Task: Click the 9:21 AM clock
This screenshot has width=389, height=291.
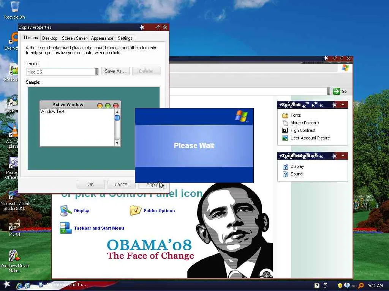Action: pos(375,286)
